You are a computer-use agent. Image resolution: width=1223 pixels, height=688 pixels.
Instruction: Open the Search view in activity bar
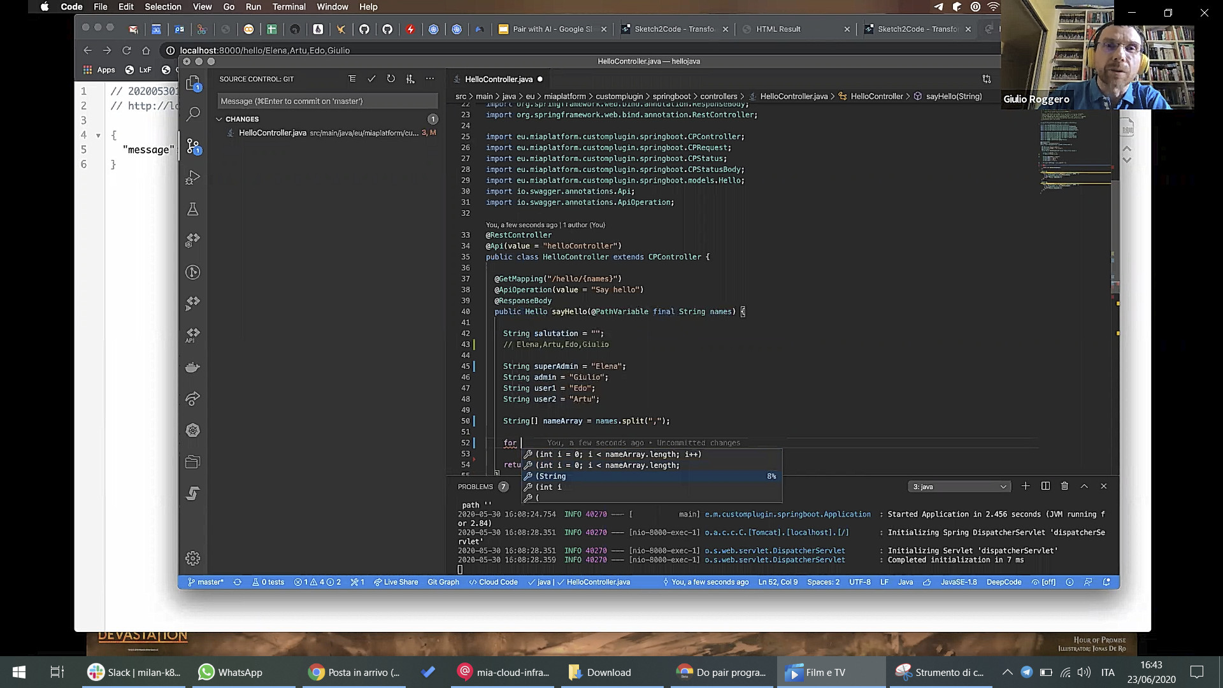(192, 114)
